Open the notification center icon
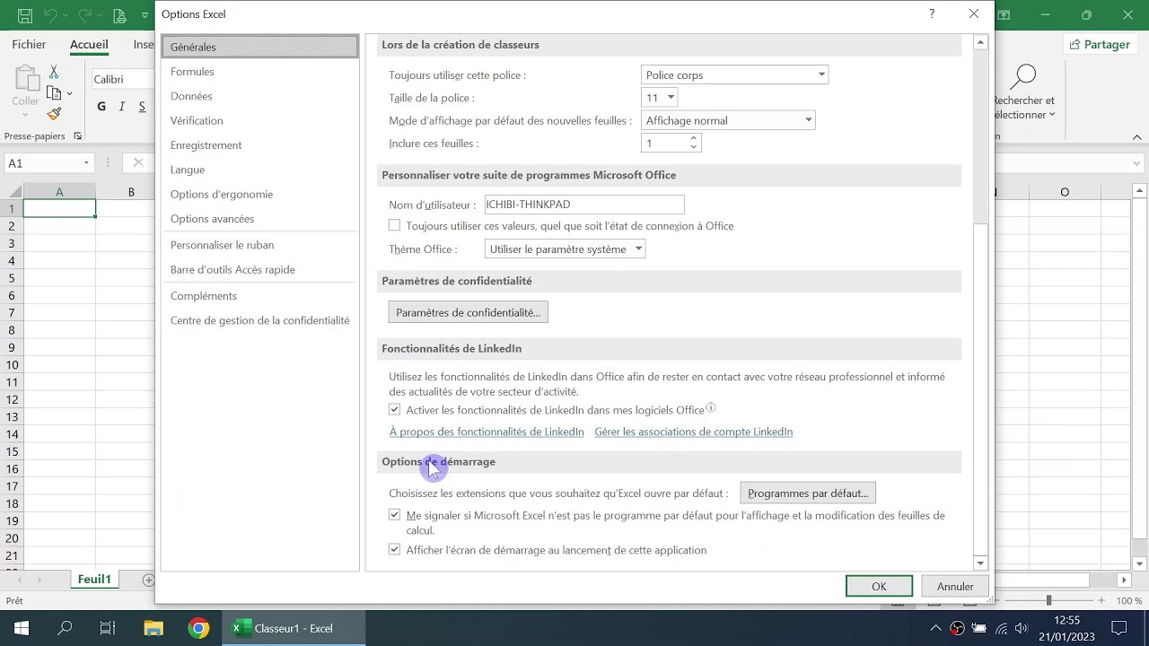Image resolution: width=1149 pixels, height=646 pixels. point(1118,628)
